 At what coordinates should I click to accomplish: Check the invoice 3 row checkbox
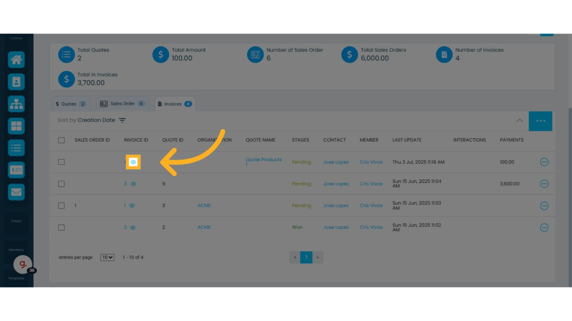61,184
